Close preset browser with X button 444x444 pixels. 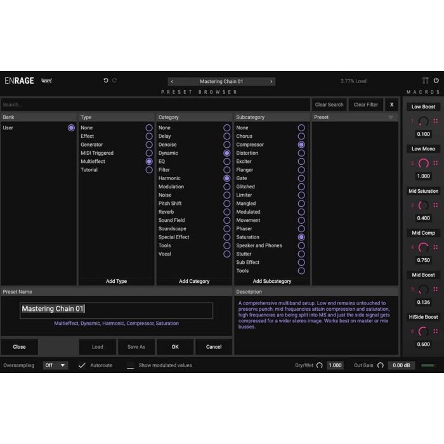[x=391, y=105]
